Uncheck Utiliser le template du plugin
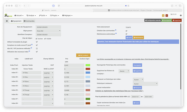 (x=37, y=42)
